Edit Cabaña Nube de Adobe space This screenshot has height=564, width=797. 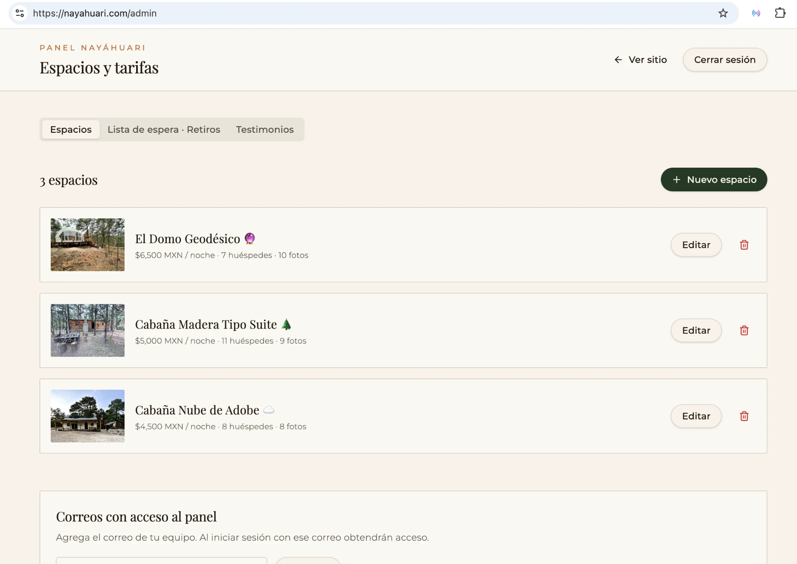pyautogui.click(x=696, y=416)
